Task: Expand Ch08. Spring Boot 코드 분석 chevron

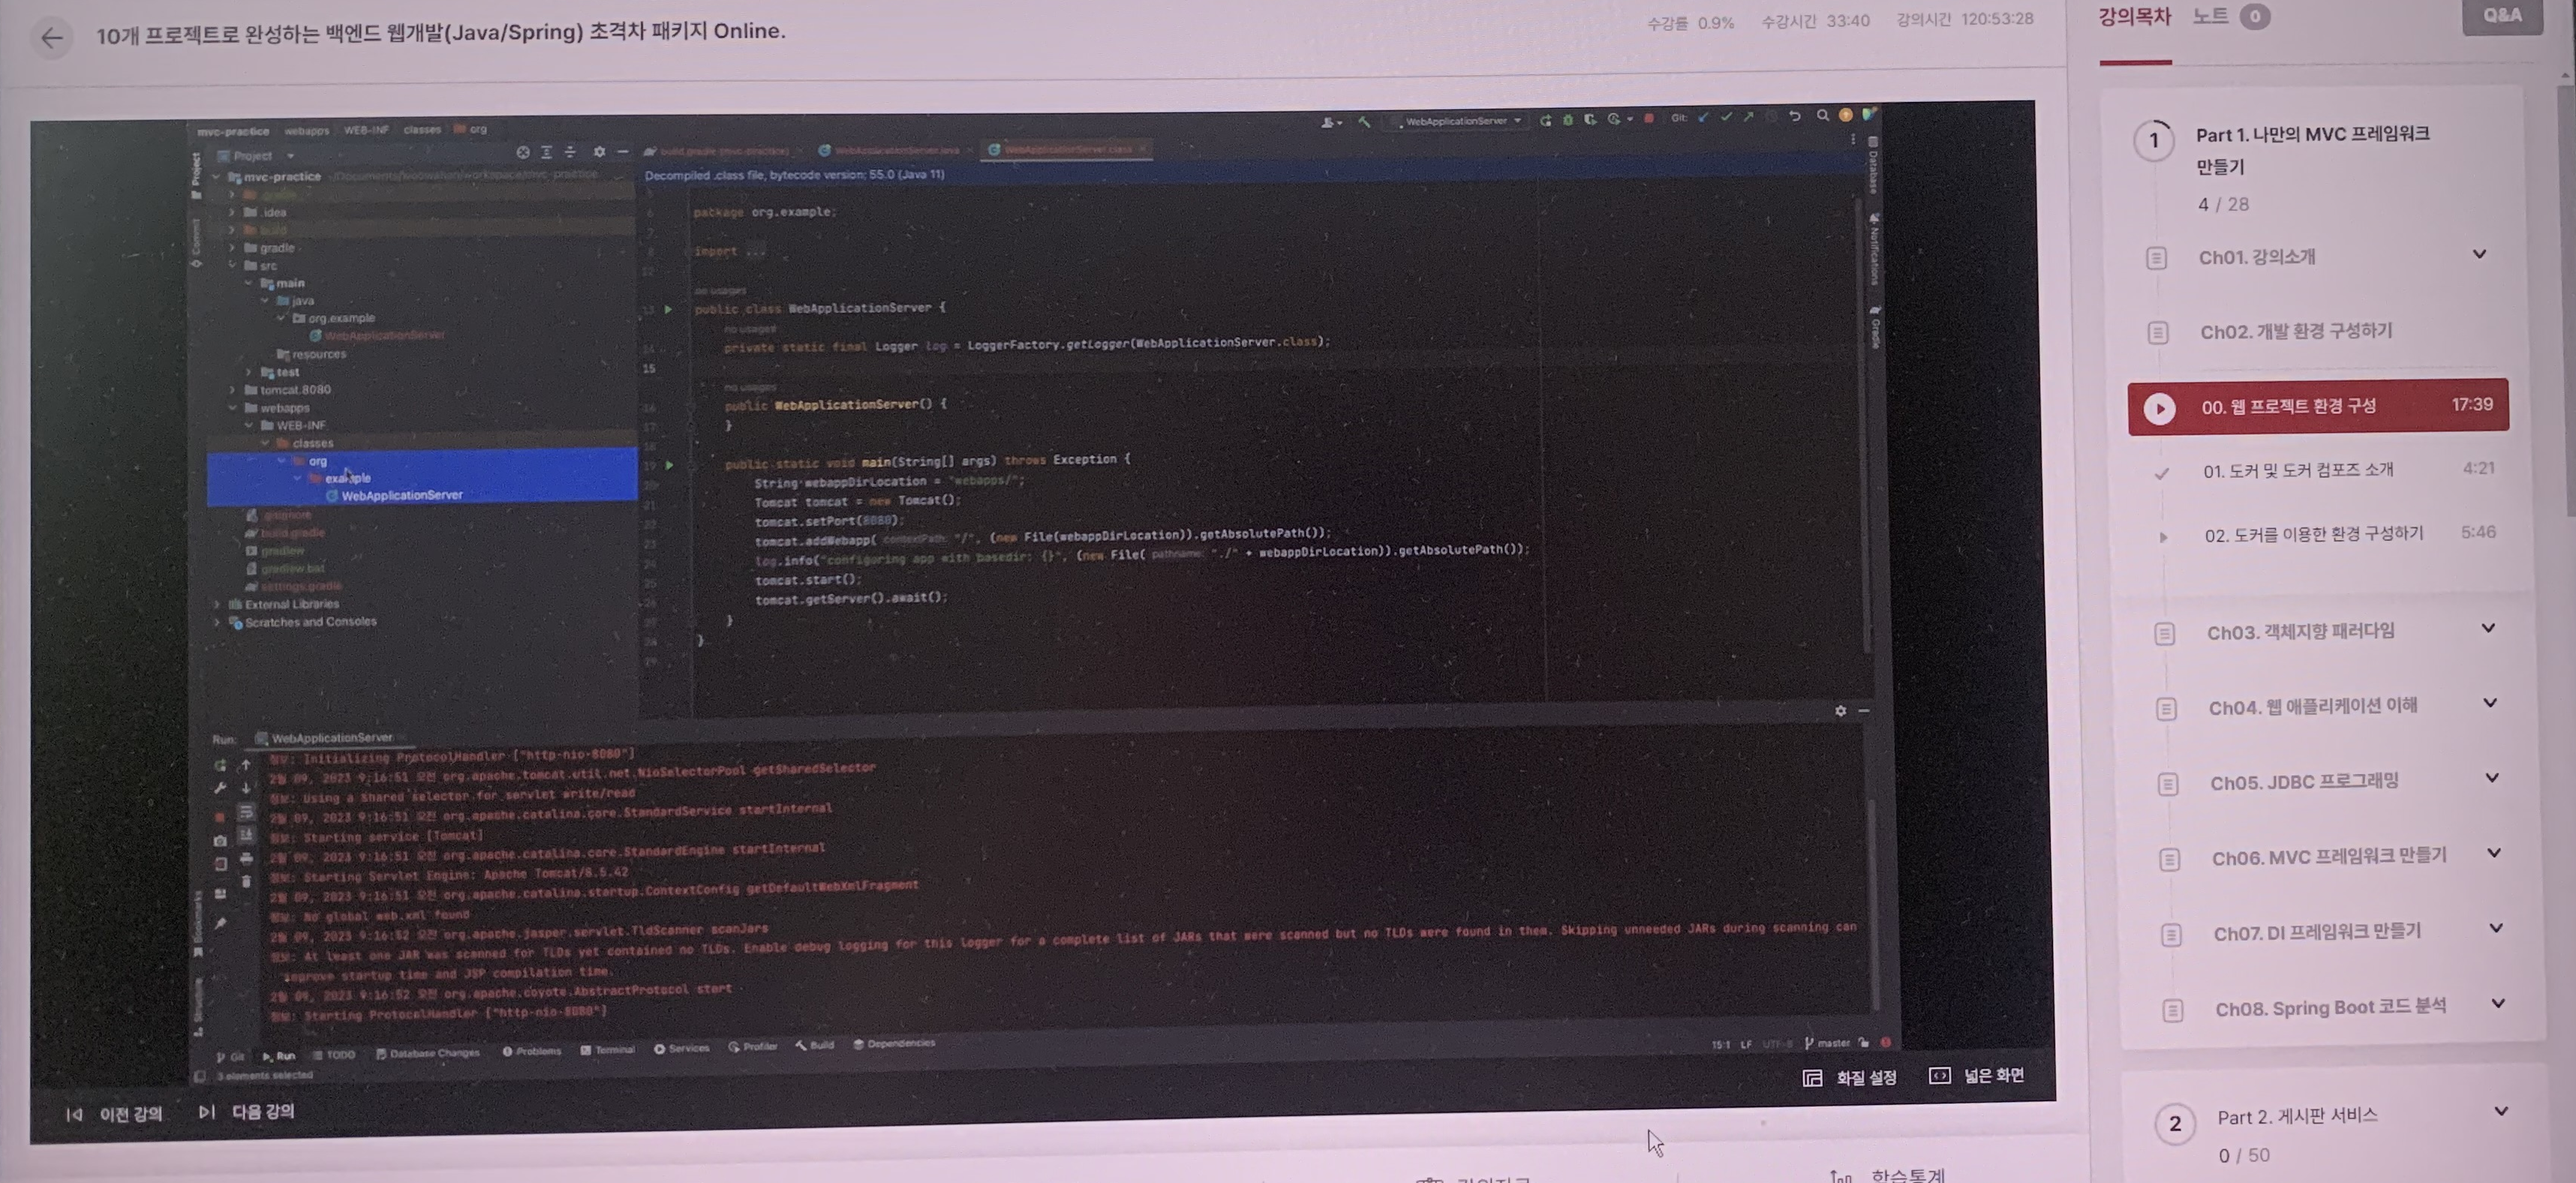Action: pyautogui.click(x=2497, y=1003)
